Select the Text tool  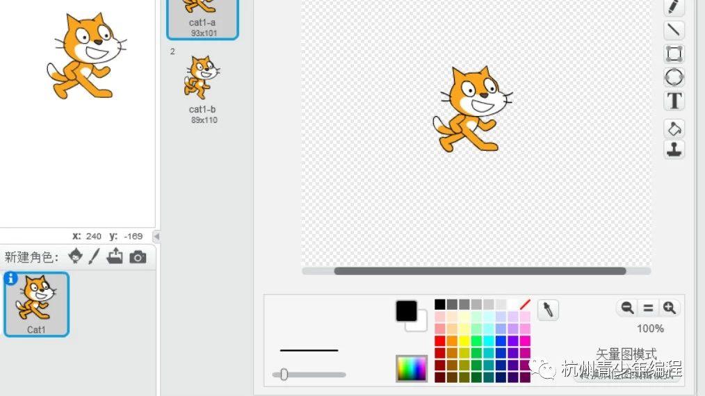[x=674, y=101]
